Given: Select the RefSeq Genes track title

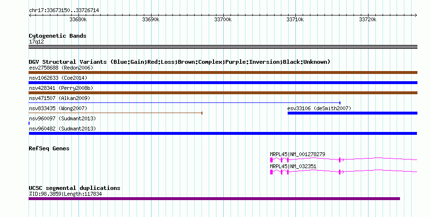Looking at the screenshot, I should (x=49, y=148).
